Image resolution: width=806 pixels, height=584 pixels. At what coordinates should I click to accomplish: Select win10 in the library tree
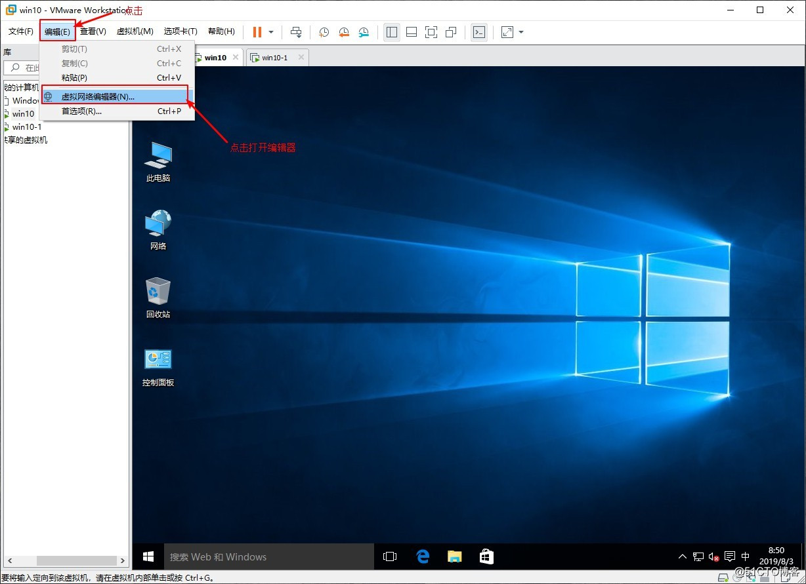pyautogui.click(x=23, y=113)
